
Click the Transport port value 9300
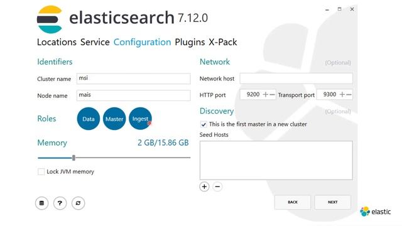[x=330, y=95]
